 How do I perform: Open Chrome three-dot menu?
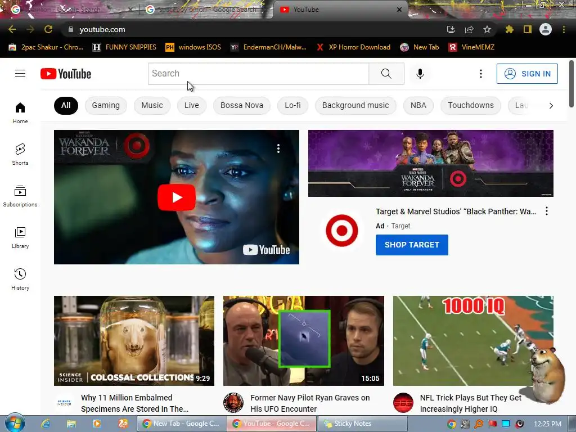[x=564, y=29]
